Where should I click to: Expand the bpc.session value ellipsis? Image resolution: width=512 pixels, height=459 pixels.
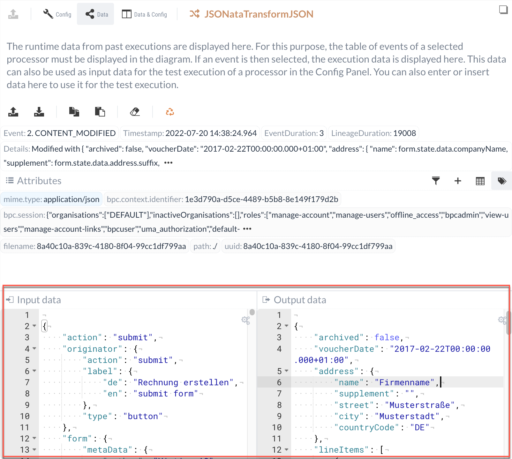coord(247,229)
